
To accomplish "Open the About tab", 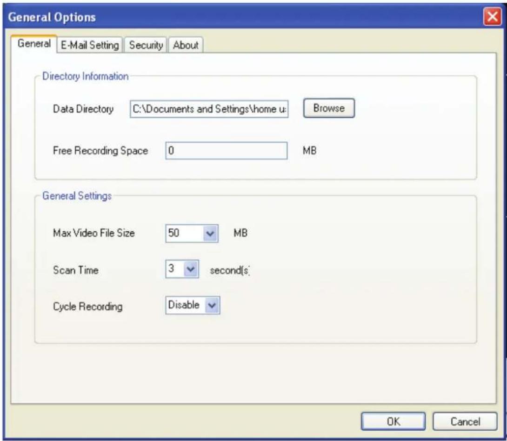I will (186, 45).
